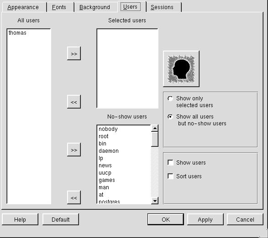
Task: Select 'games' in No-show users list
Action: click(124, 180)
